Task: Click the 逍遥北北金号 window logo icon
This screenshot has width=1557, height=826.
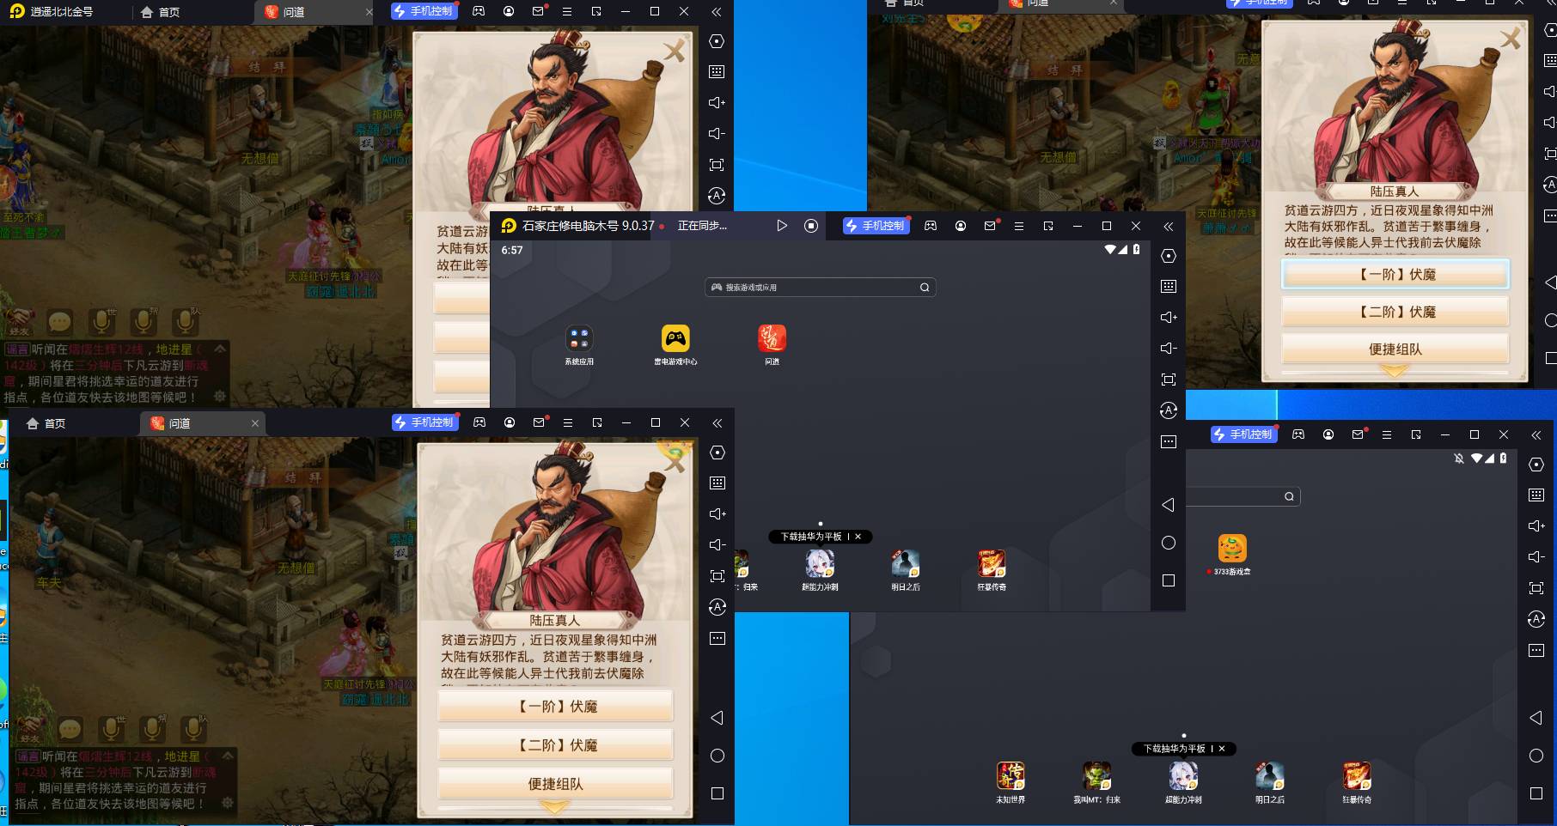Action: coord(16,12)
